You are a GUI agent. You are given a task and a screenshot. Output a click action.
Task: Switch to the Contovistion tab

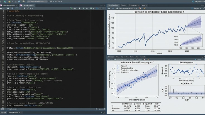[x=134, y=5]
